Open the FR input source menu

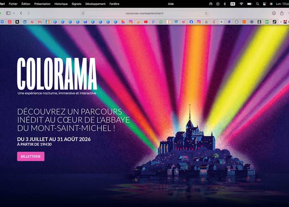(233, 4)
